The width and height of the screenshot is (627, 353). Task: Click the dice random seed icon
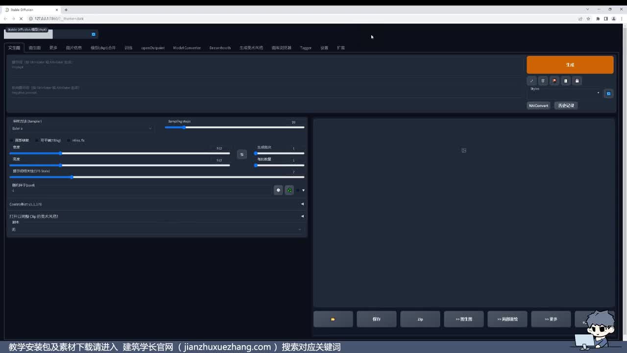click(x=278, y=190)
